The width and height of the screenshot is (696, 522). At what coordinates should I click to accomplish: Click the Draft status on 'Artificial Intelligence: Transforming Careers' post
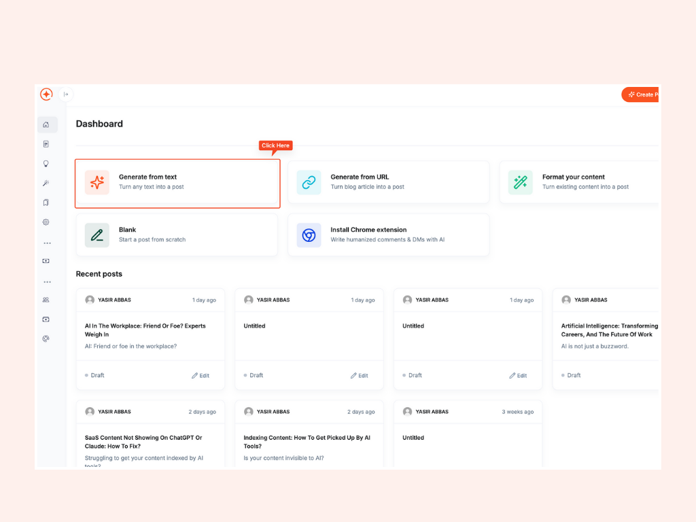click(x=571, y=375)
